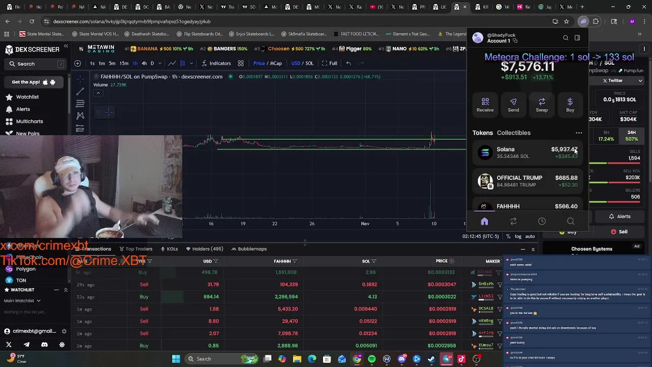Viewport: 652px width, 367px height.
Task: Click the wallet Buy dollar button
Action: (570, 104)
